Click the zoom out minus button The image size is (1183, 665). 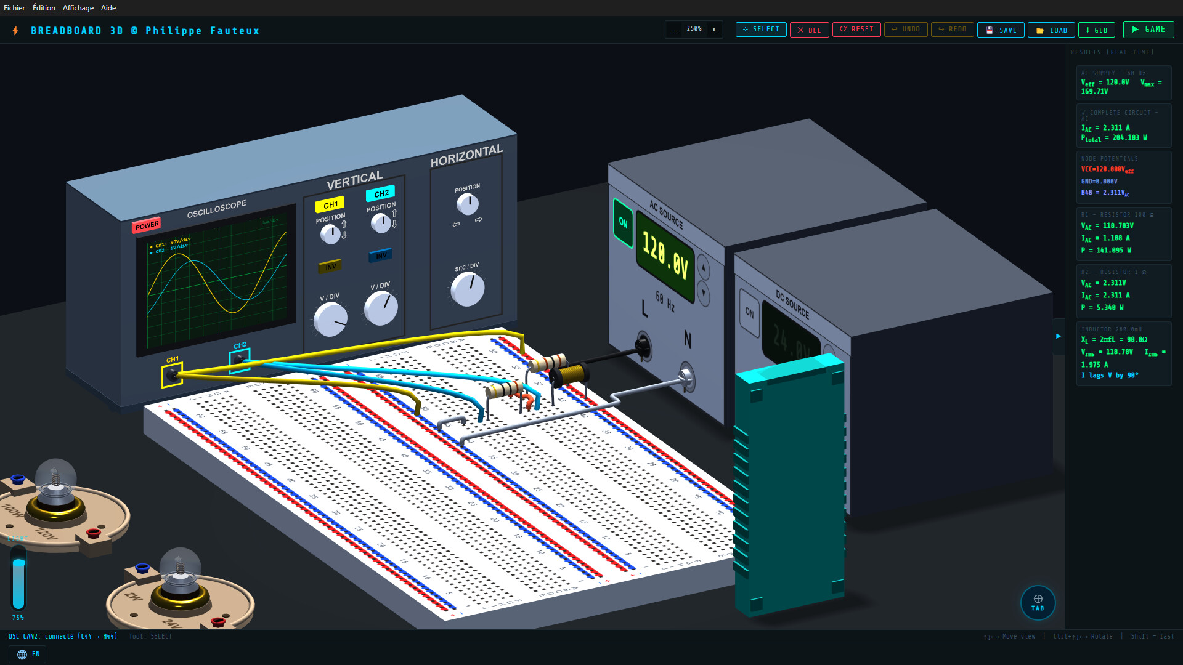[675, 30]
